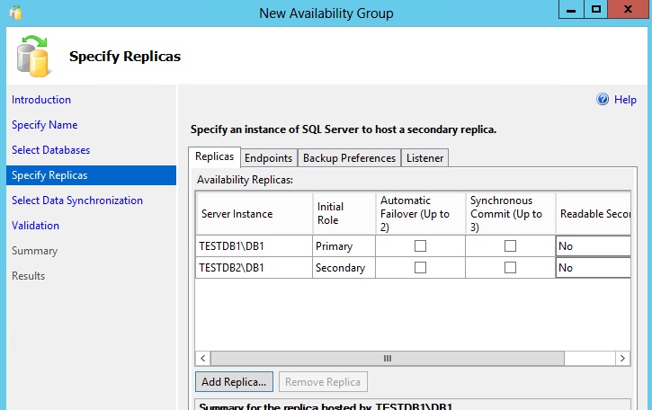
Task: Check Synchronous Commit for TESTDB1\DB1
Action: tap(510, 245)
